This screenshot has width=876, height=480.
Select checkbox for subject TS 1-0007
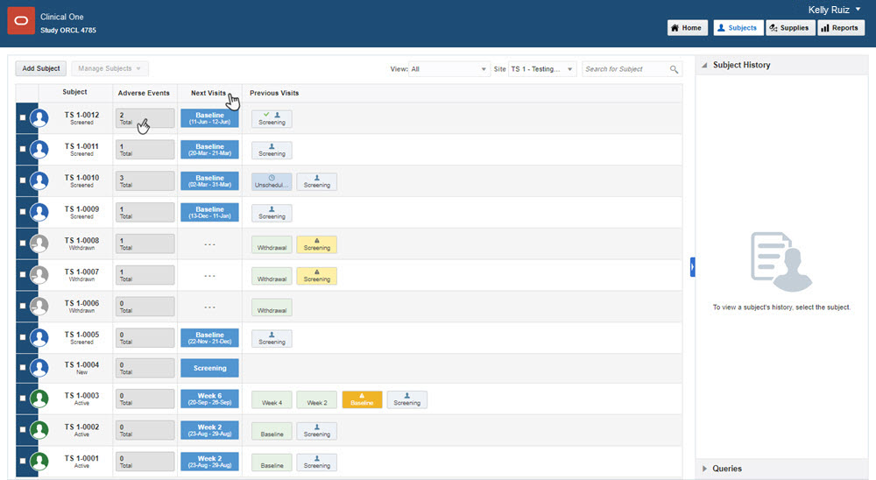23,274
